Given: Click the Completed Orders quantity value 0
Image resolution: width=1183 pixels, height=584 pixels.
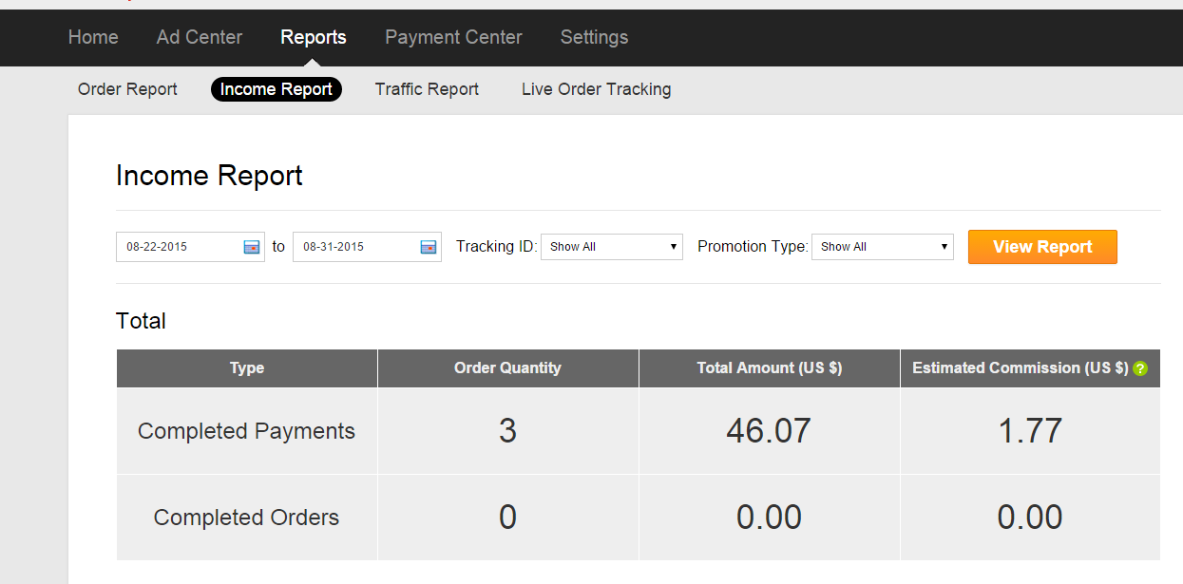Looking at the screenshot, I should point(508,518).
